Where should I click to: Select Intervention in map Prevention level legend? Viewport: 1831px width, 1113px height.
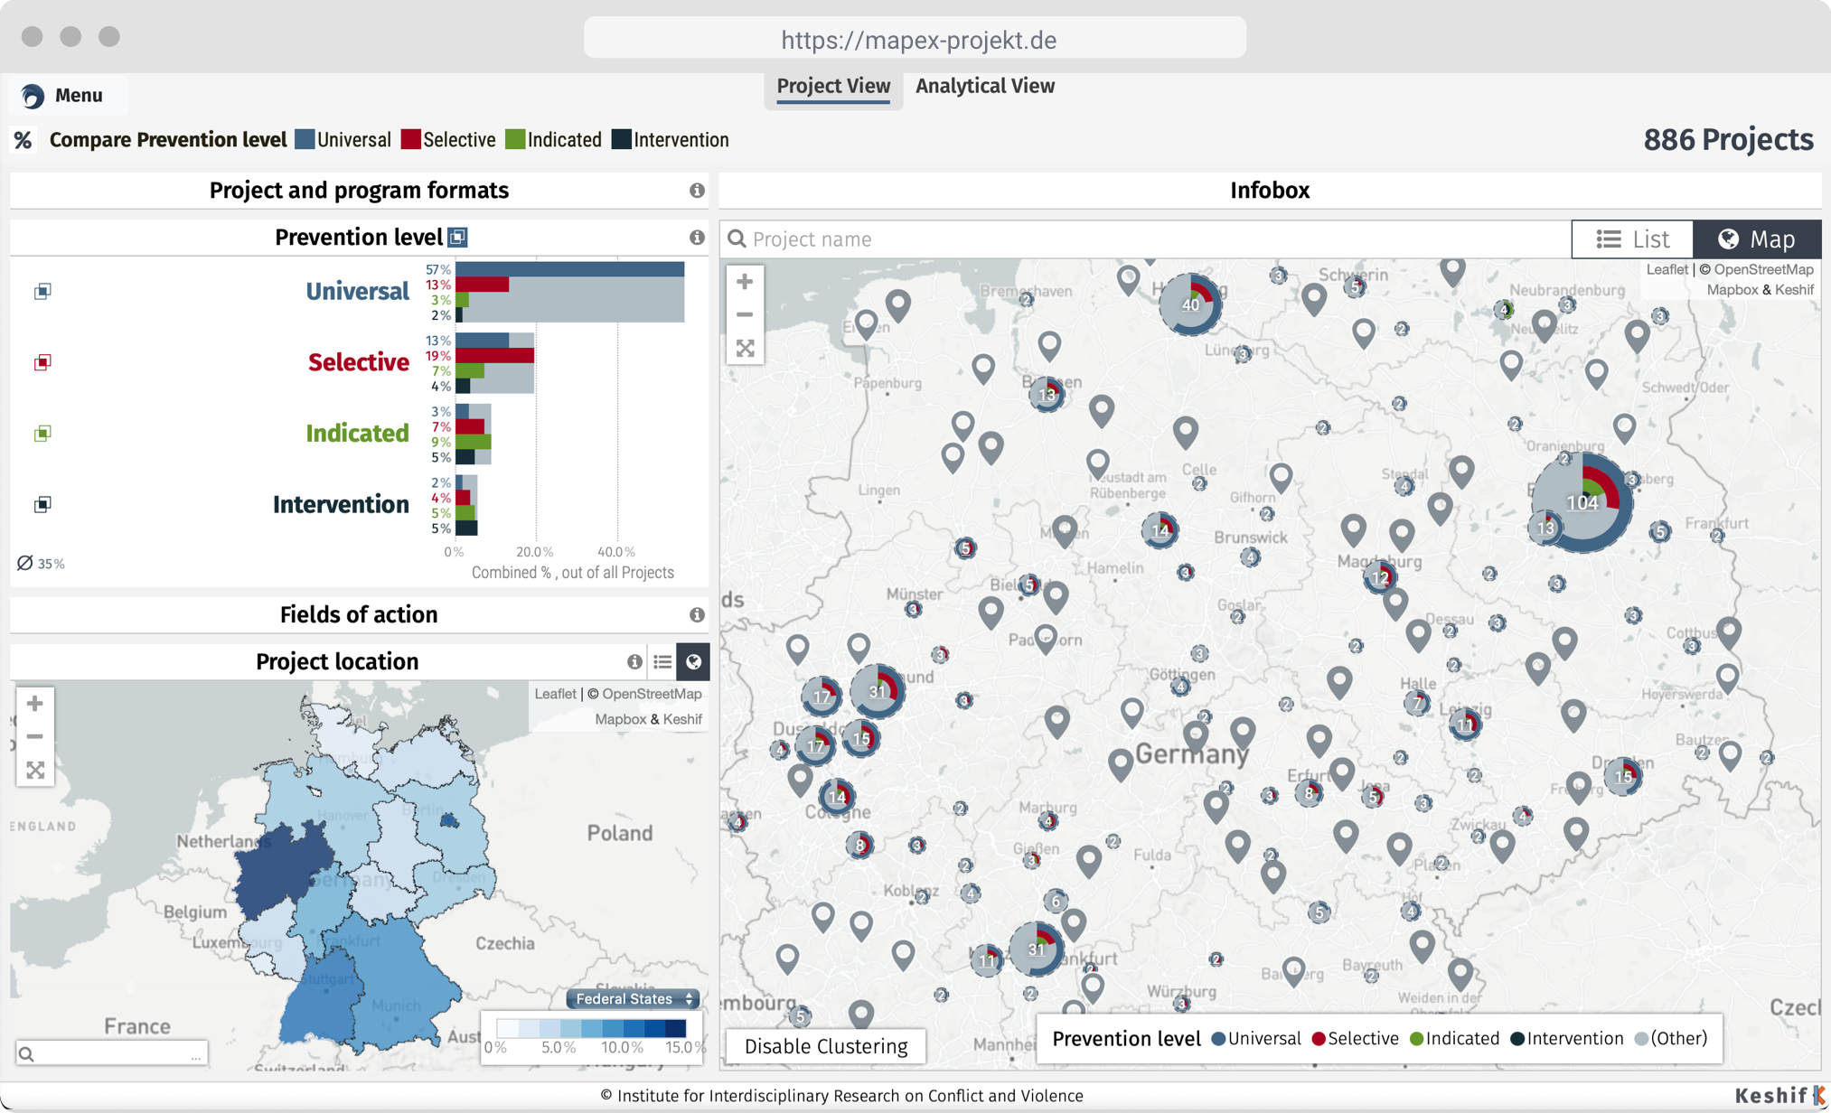click(1567, 1039)
